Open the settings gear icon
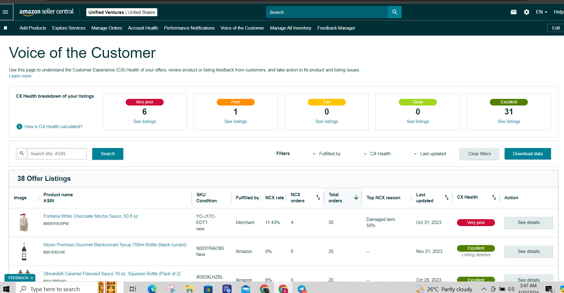This screenshot has width=564, height=293. coord(527,12)
